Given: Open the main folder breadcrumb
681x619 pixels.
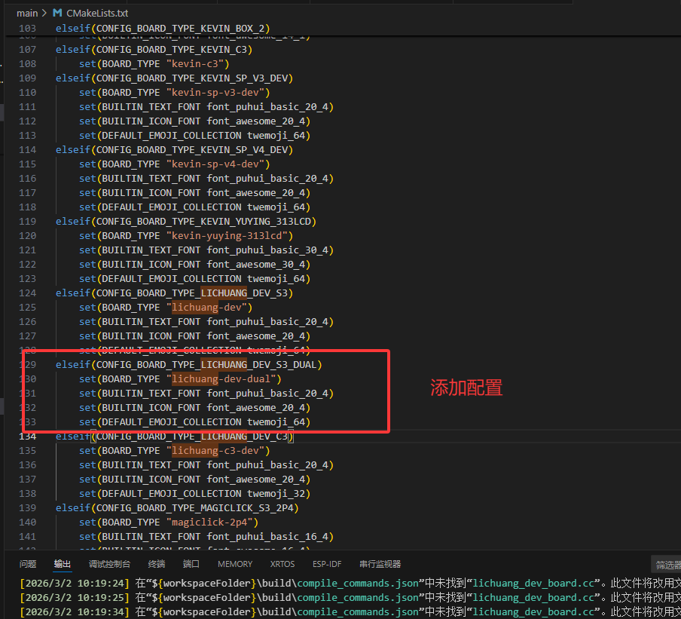Looking at the screenshot, I should coord(27,13).
